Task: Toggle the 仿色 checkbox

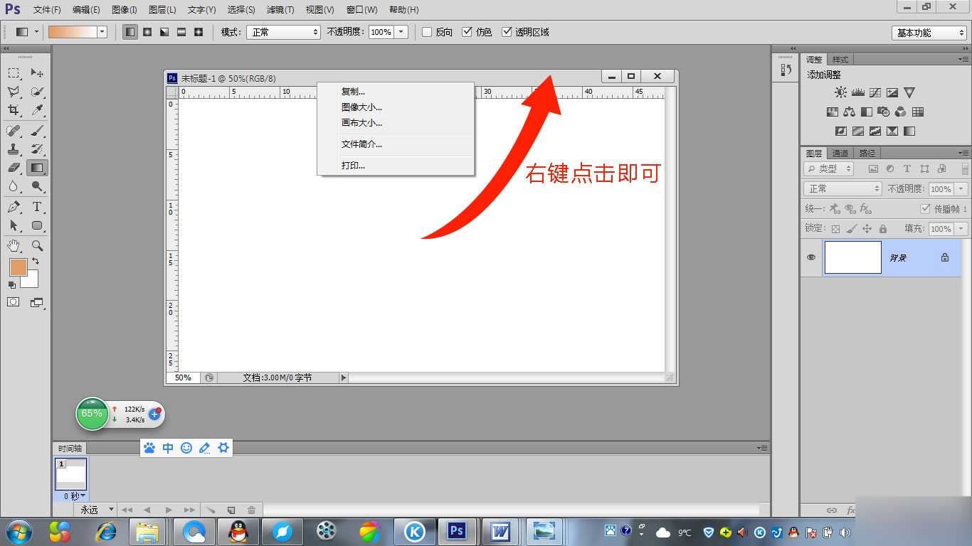Action: click(467, 32)
